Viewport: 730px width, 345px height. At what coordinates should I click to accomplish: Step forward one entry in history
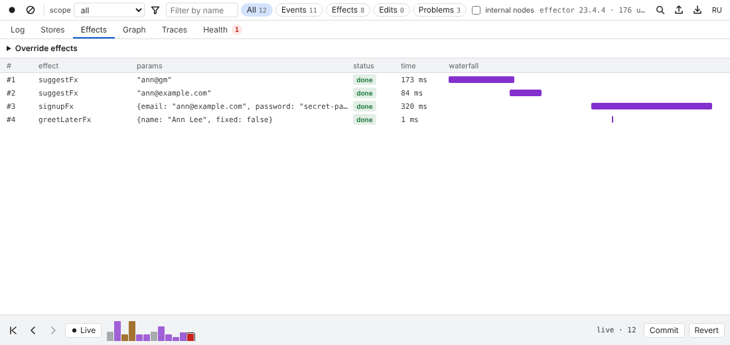point(53,330)
